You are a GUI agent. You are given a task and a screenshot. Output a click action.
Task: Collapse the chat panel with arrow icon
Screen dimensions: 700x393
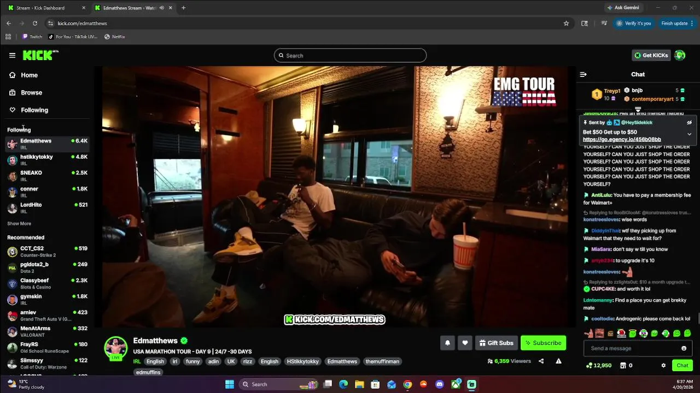pos(583,74)
